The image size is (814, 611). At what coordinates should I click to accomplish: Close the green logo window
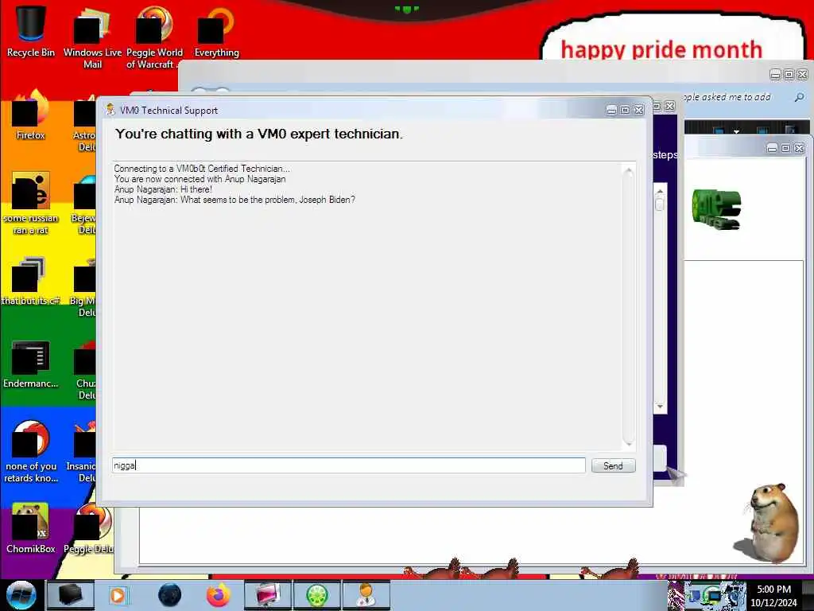pos(800,149)
